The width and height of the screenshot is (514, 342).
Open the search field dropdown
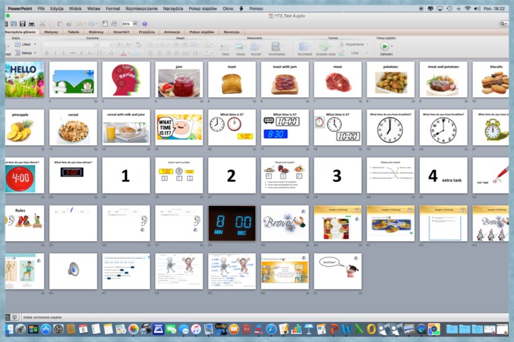coord(503,24)
